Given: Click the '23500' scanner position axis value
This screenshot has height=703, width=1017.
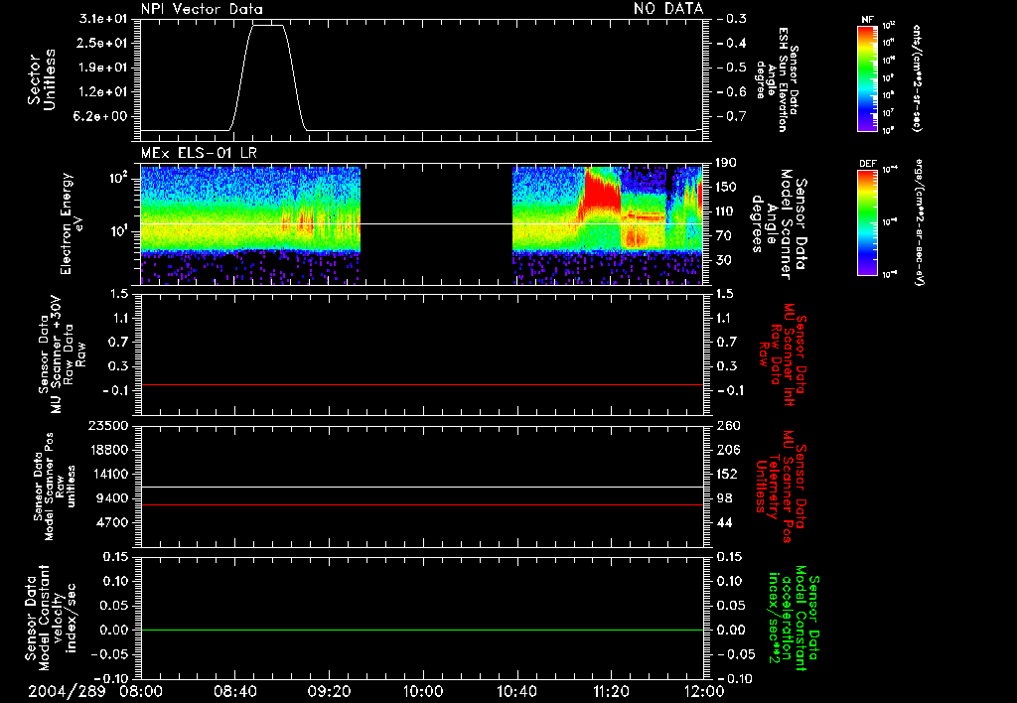Looking at the screenshot, I should 108,425.
